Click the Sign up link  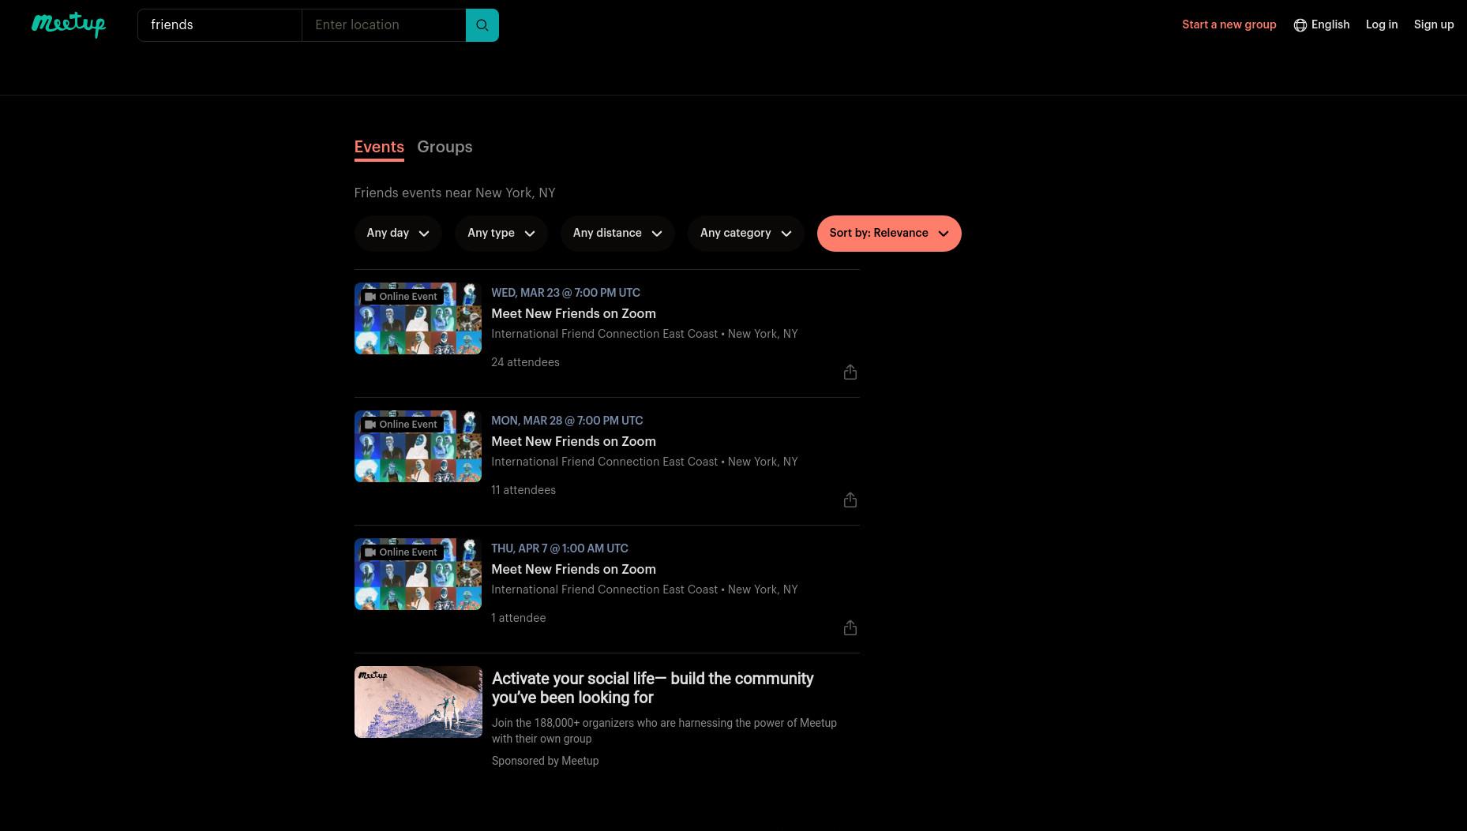click(x=1434, y=25)
